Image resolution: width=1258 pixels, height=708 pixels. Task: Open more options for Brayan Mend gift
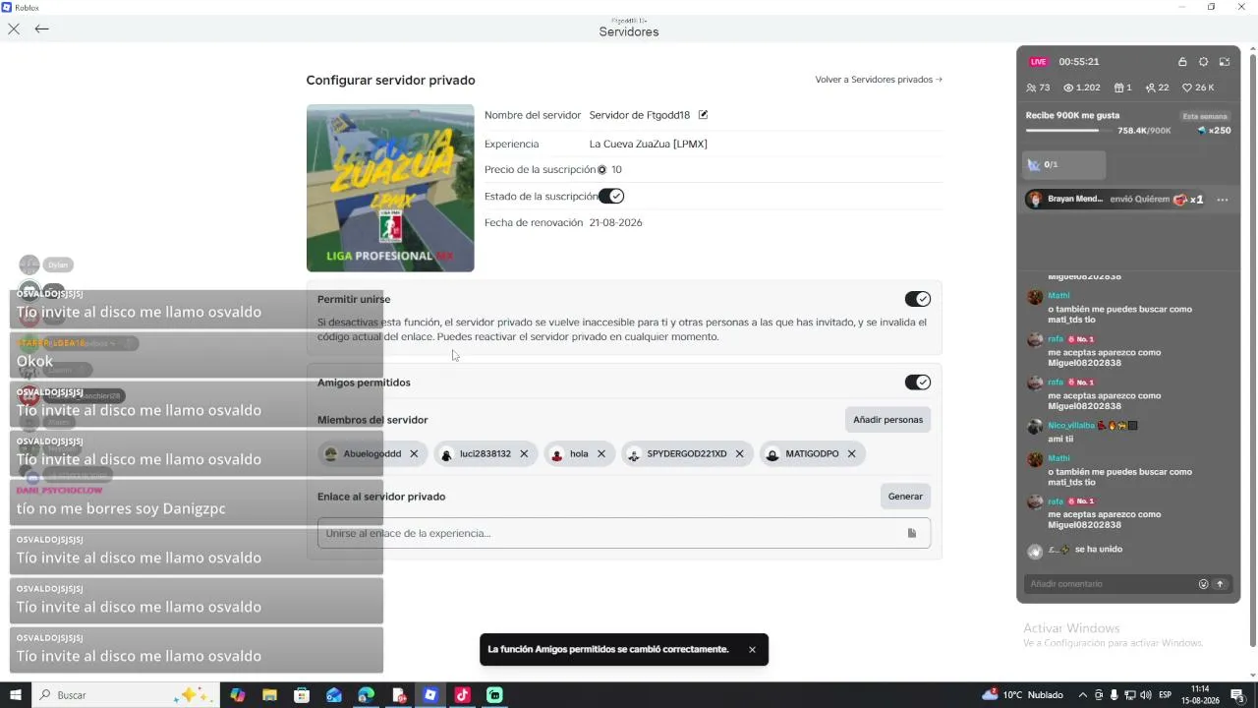tap(1223, 200)
